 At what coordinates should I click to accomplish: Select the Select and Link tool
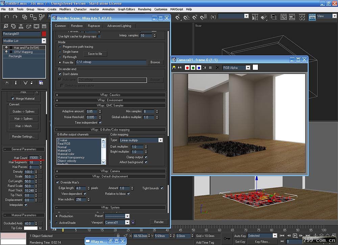click(x=25, y=17)
